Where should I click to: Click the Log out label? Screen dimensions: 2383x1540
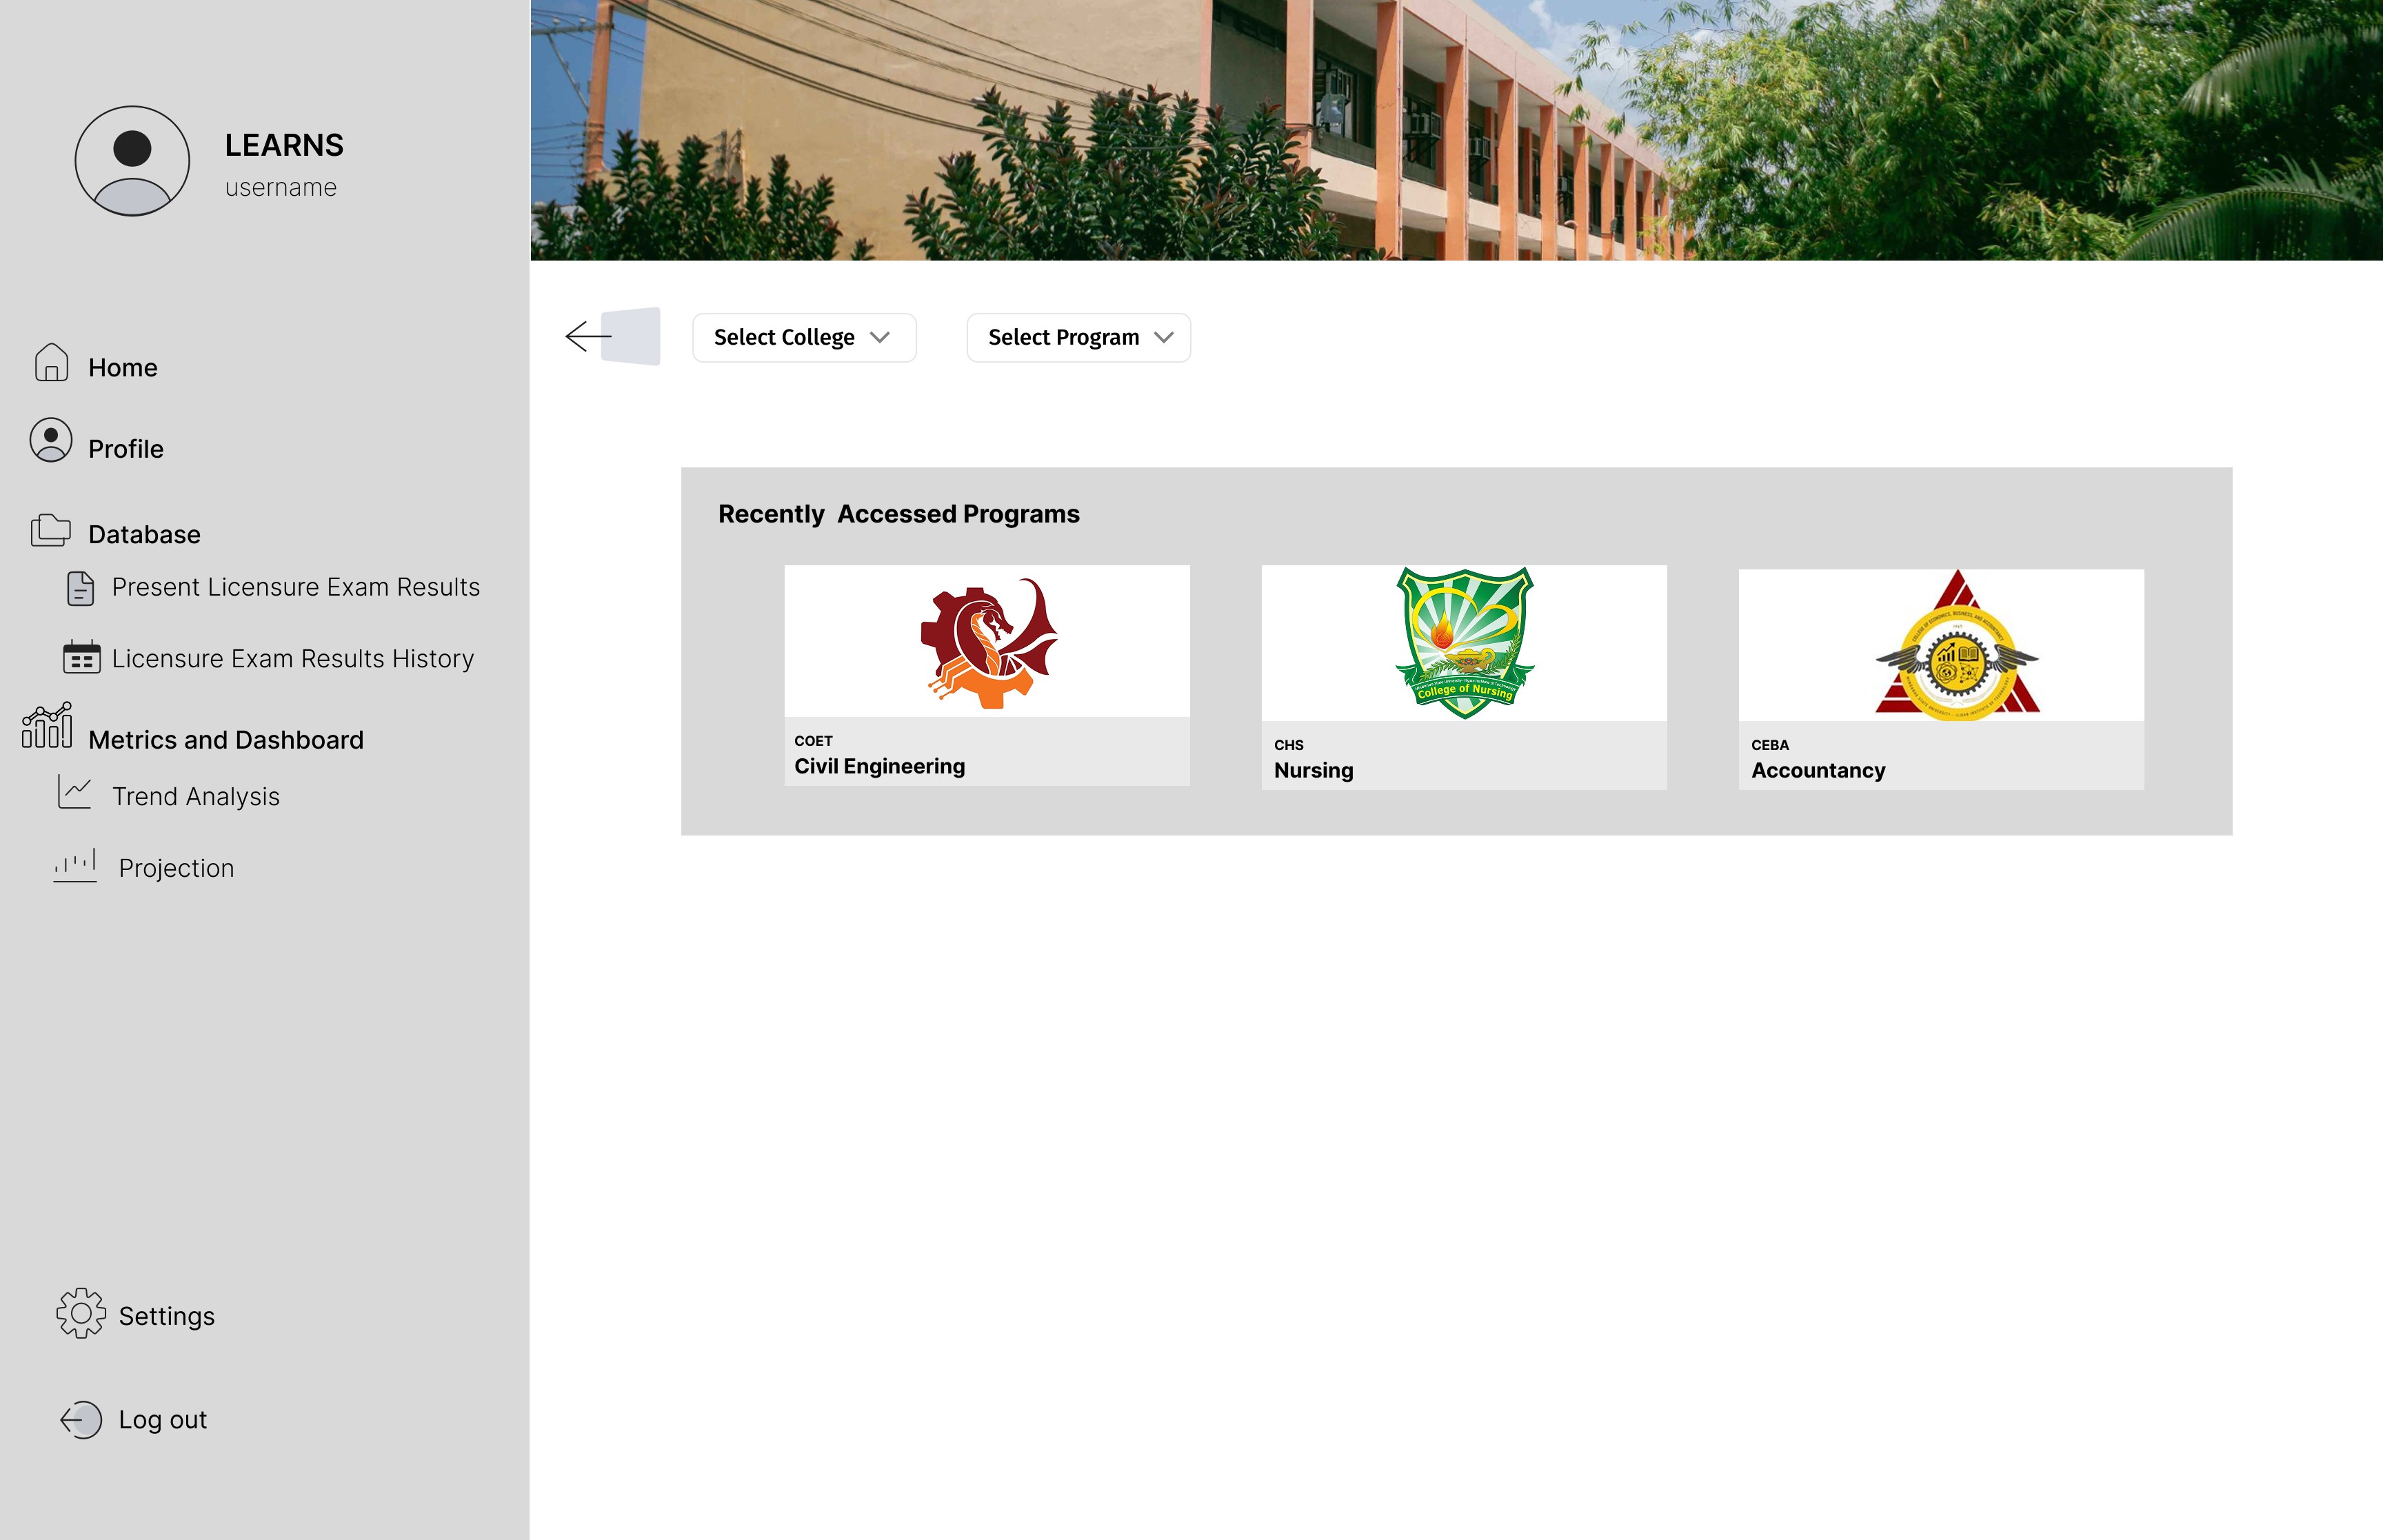click(x=163, y=1420)
